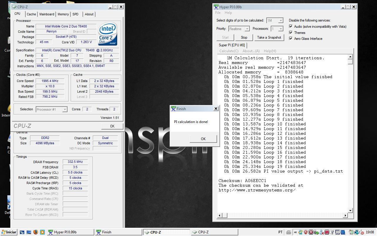Click the Stop button in Hyper PI

(244, 37)
